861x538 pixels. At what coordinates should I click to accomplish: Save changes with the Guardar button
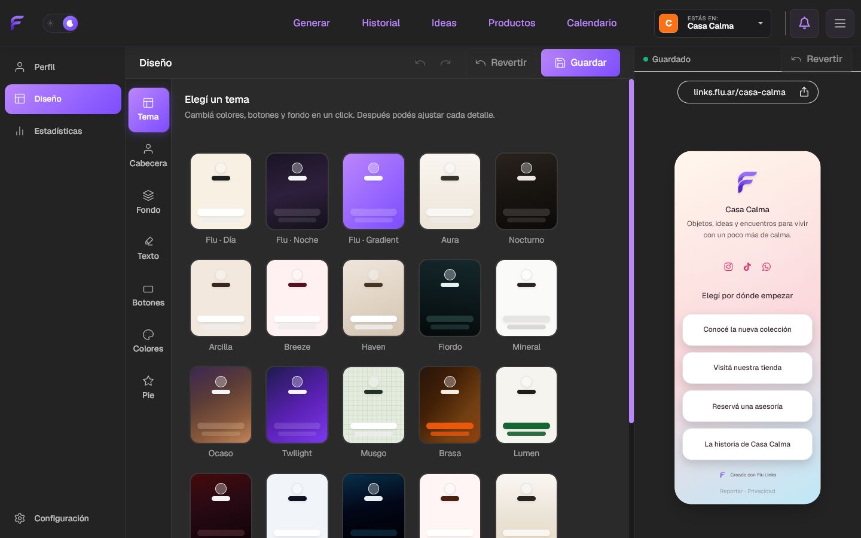[581, 63]
